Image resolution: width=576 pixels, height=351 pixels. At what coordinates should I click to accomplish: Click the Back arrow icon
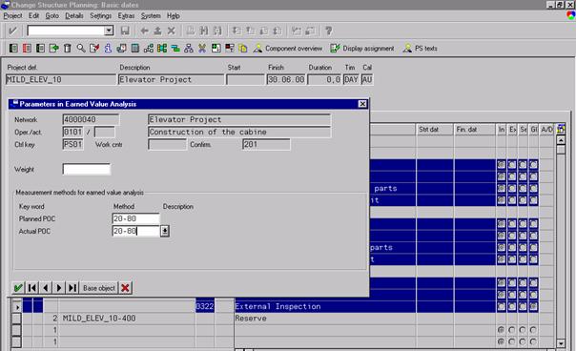[144, 31]
